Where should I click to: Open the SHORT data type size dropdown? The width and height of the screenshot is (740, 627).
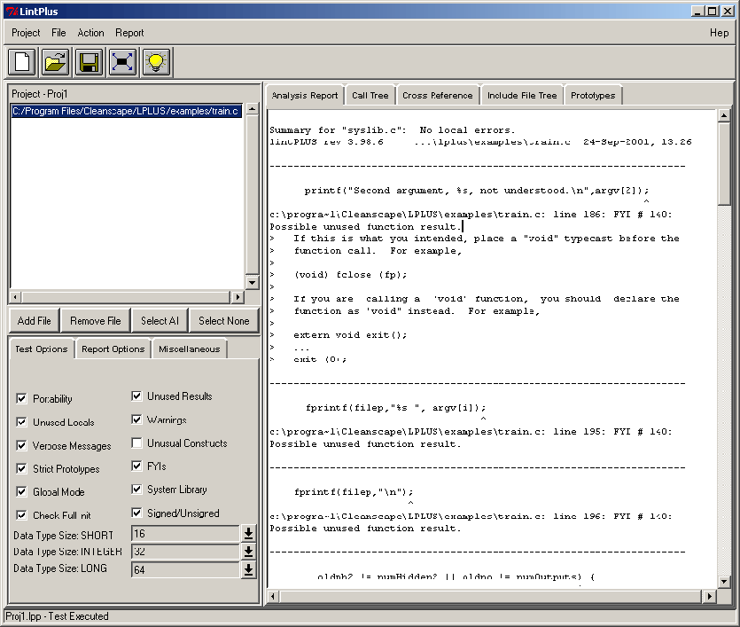248,533
